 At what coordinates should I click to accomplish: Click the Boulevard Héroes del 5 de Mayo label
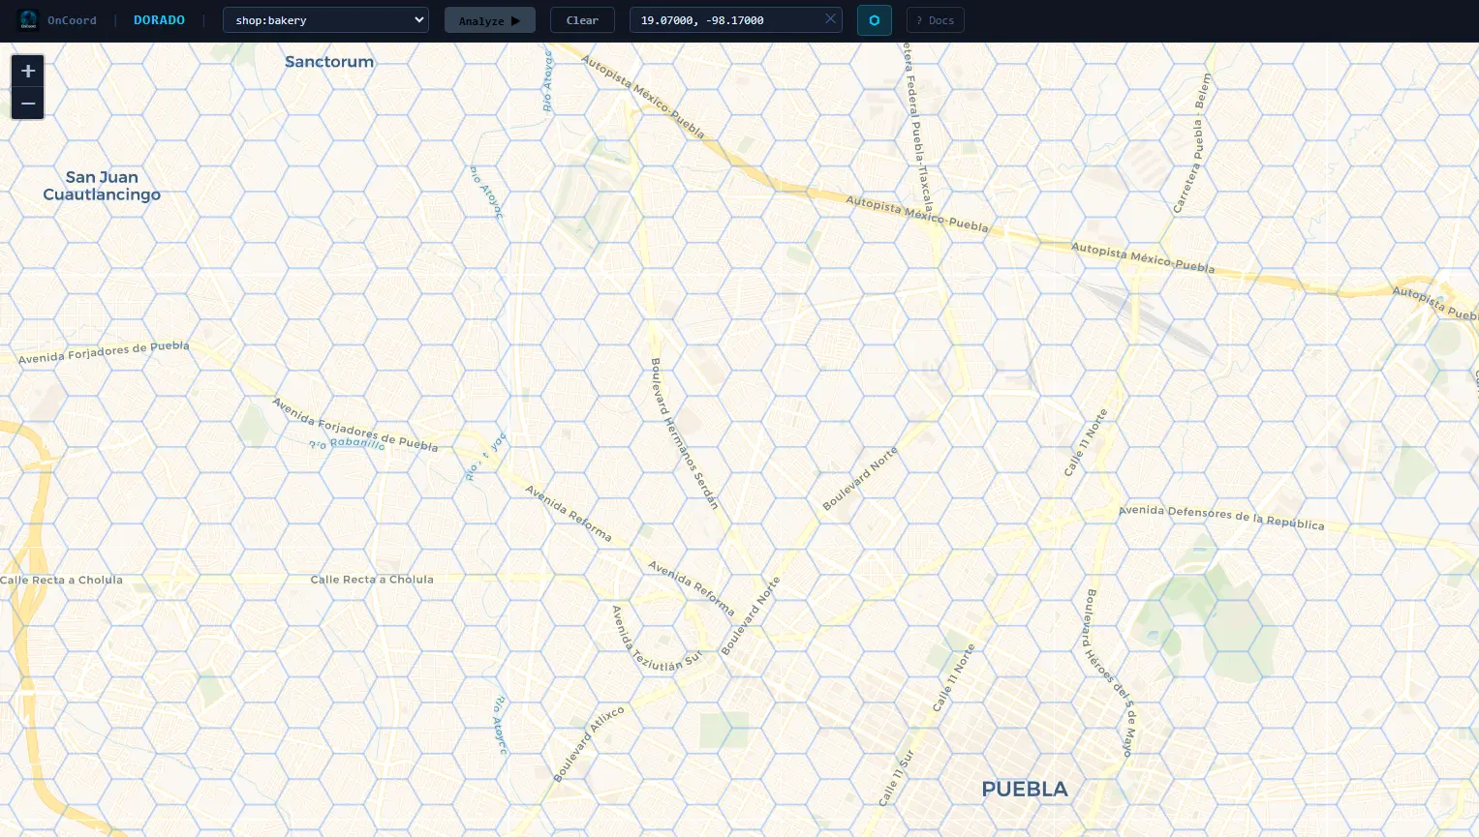click(1109, 673)
